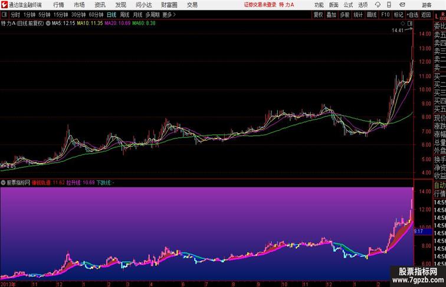Switch to 15分钟 period tab
Viewport: 446px width, 287px height.
click(x=61, y=15)
